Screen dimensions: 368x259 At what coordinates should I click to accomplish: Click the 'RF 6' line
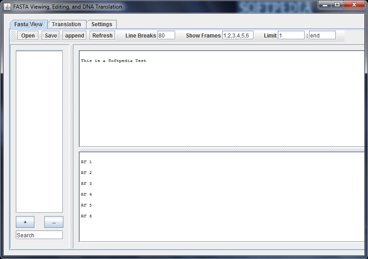tap(86, 216)
